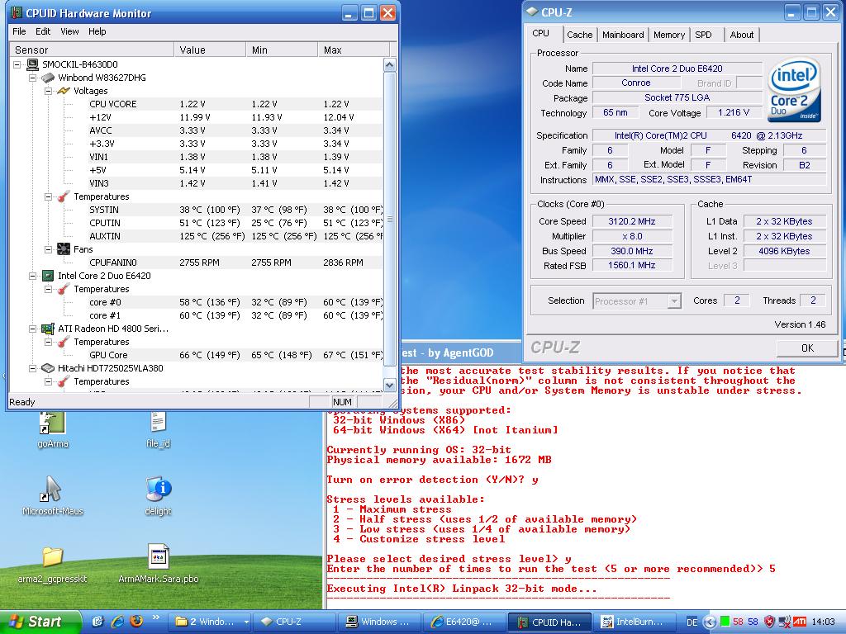Click the Fans group fan icon
The height and width of the screenshot is (634, 846).
coord(64,249)
